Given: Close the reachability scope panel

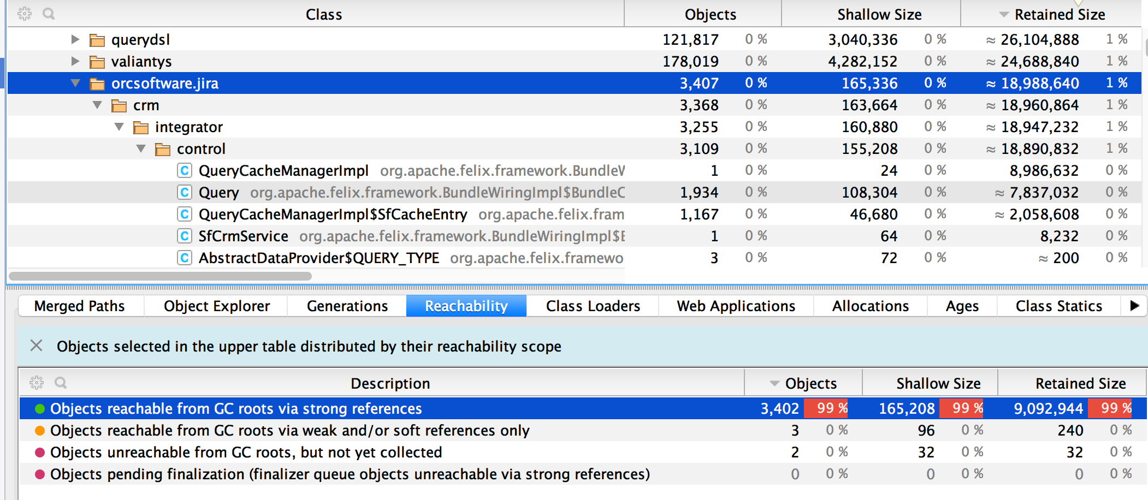Looking at the screenshot, I should 36,346.
